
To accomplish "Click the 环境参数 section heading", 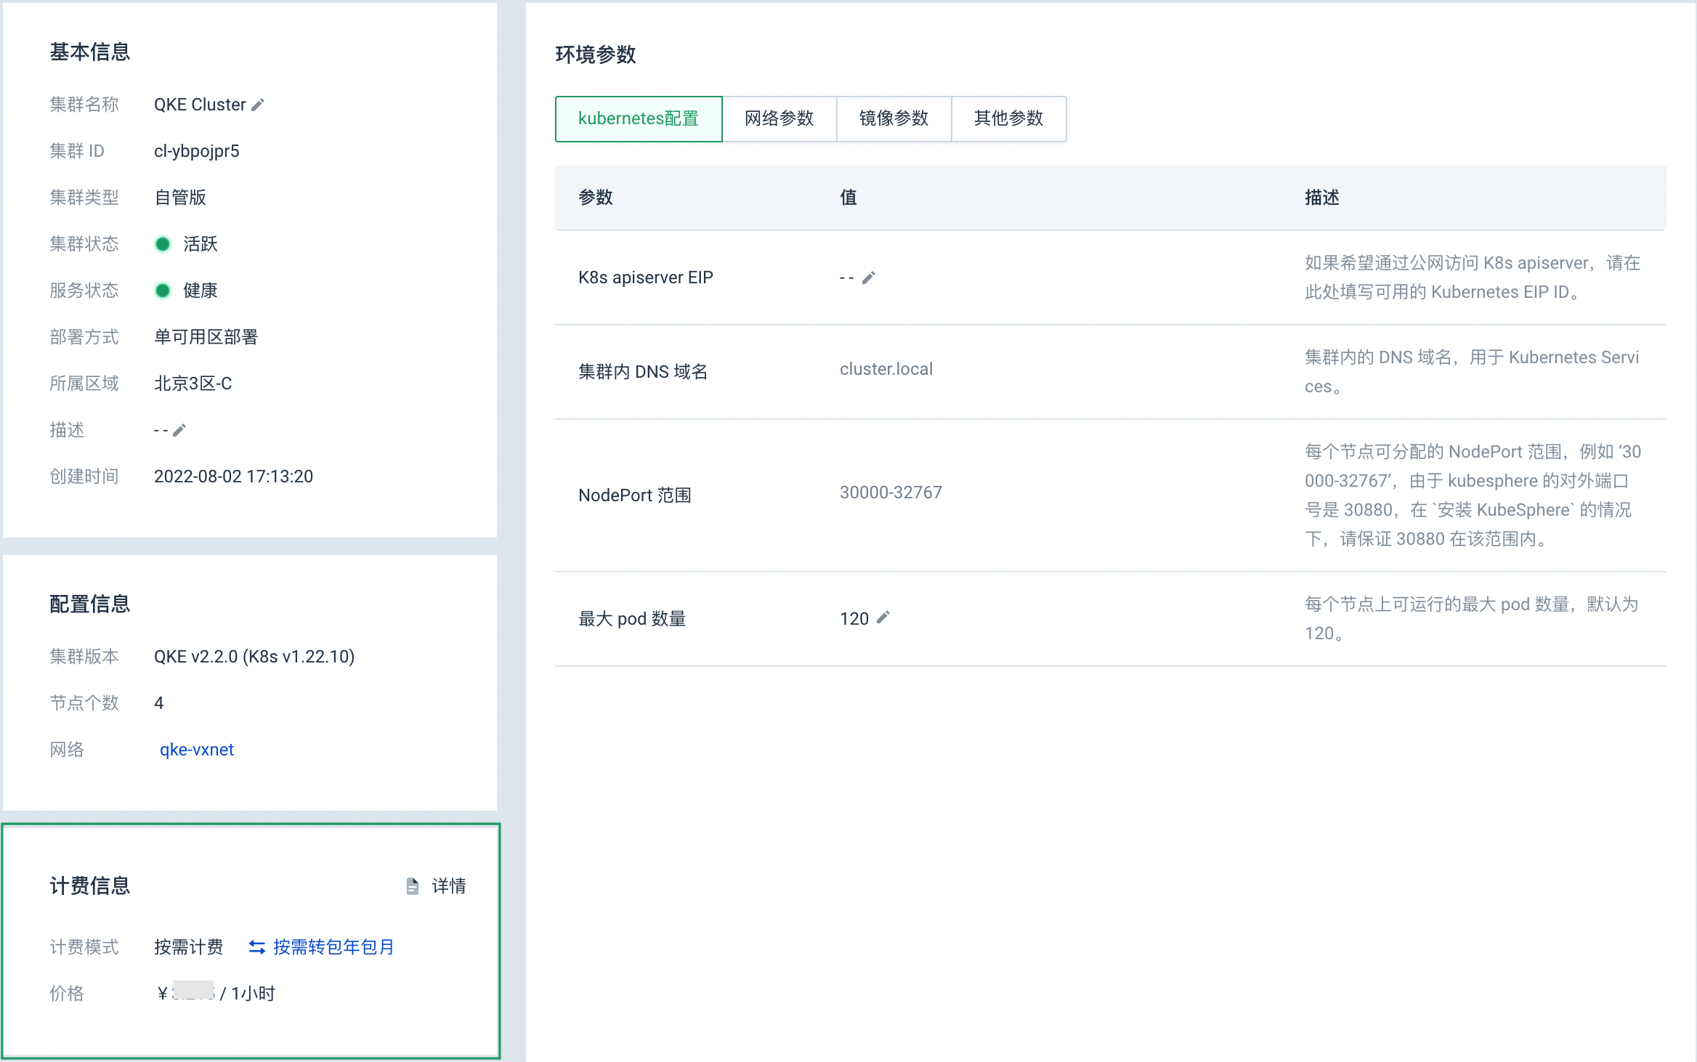I will click(x=596, y=54).
